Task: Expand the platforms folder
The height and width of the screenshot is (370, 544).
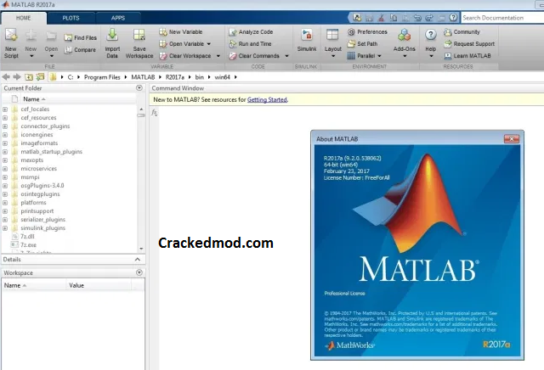Action: [x=5, y=203]
